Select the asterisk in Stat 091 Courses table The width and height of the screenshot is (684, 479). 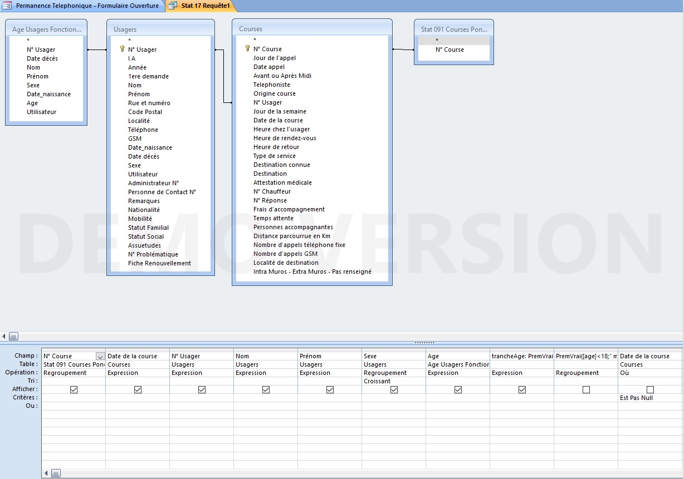tap(454, 41)
